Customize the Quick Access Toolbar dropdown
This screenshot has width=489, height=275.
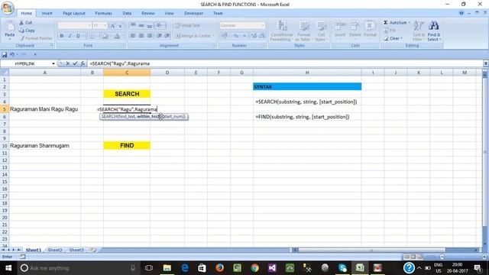35,54
